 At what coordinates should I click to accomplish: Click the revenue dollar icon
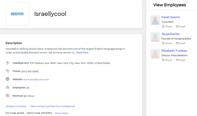8,95
